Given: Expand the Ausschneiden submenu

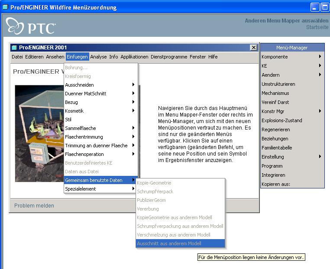Looking at the screenshot, I should 101,85.
